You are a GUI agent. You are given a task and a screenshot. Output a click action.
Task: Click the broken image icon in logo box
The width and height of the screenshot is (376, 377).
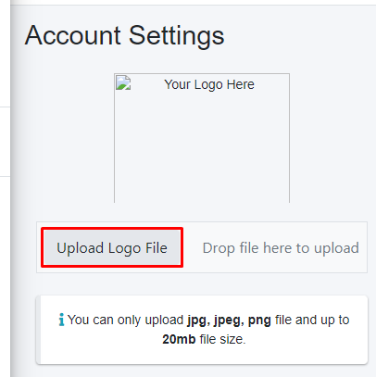pyautogui.click(x=123, y=82)
